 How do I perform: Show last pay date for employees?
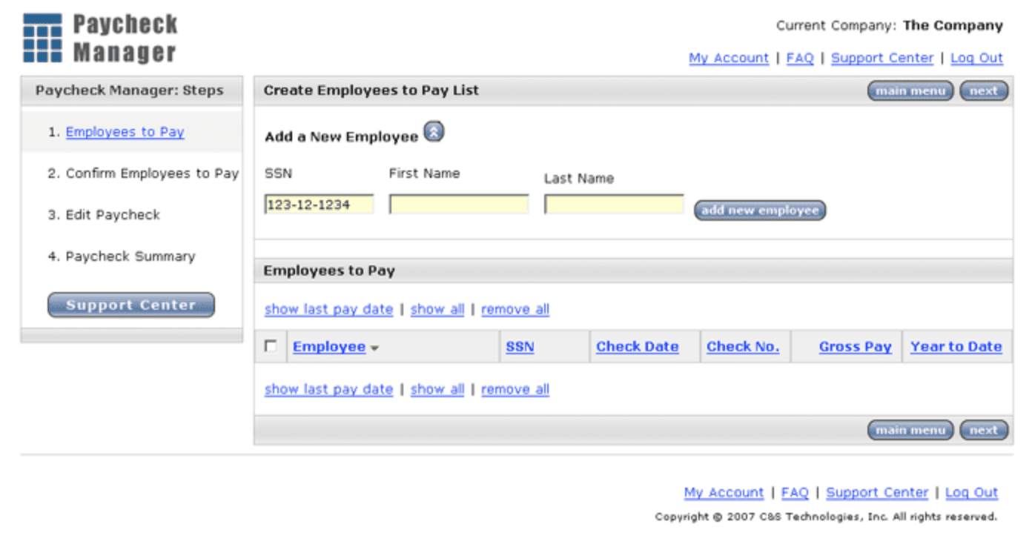click(x=328, y=309)
